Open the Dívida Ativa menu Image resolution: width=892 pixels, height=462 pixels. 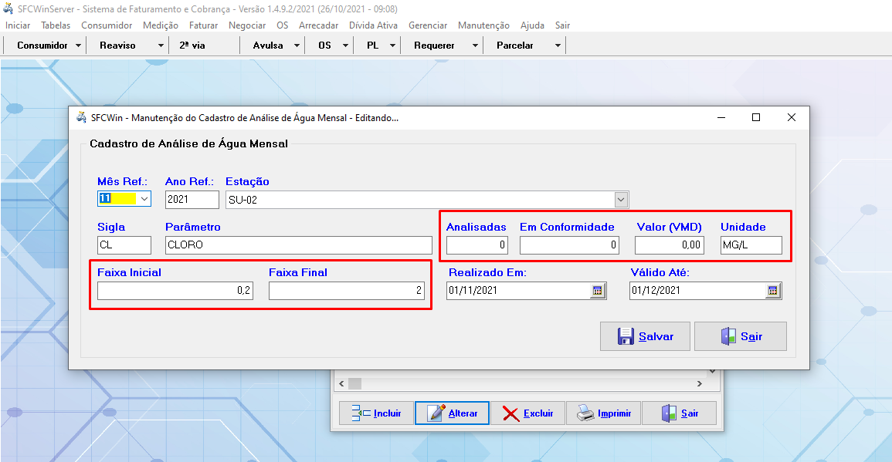coord(373,25)
